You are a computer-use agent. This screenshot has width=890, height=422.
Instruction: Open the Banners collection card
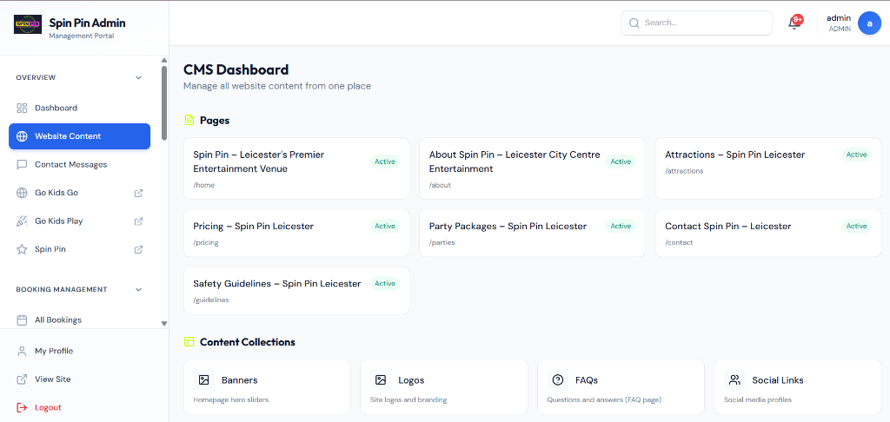click(267, 387)
